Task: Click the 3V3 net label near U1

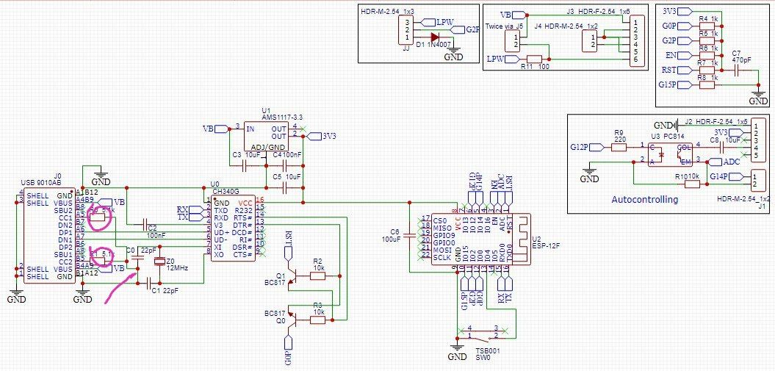Action: click(324, 137)
